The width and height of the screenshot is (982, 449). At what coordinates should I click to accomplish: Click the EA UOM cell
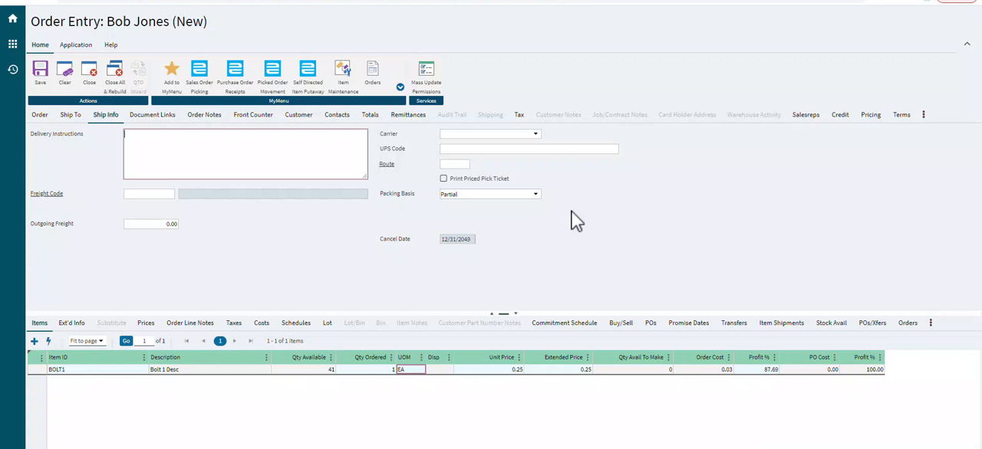(410, 369)
